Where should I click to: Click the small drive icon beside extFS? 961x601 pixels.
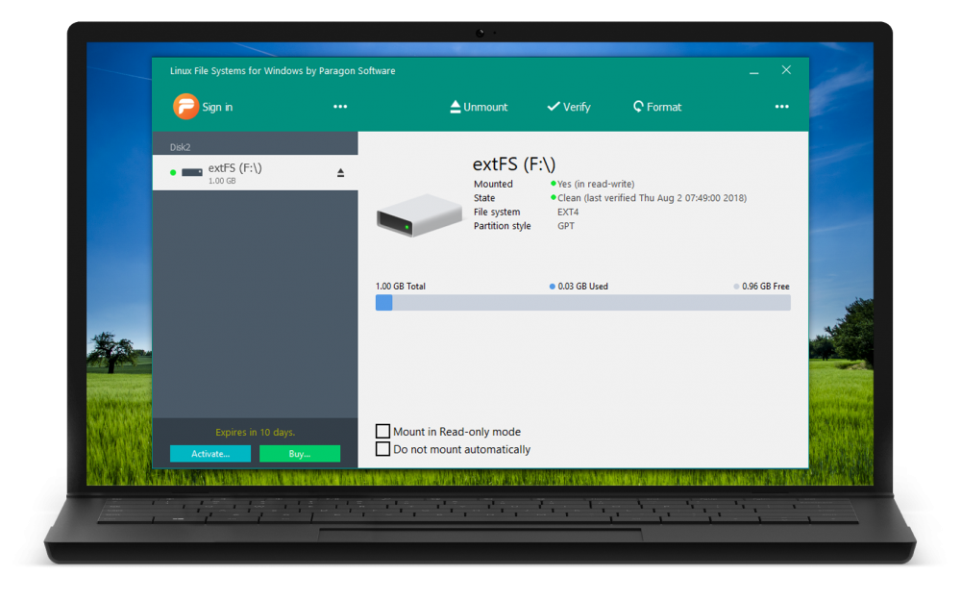point(192,173)
